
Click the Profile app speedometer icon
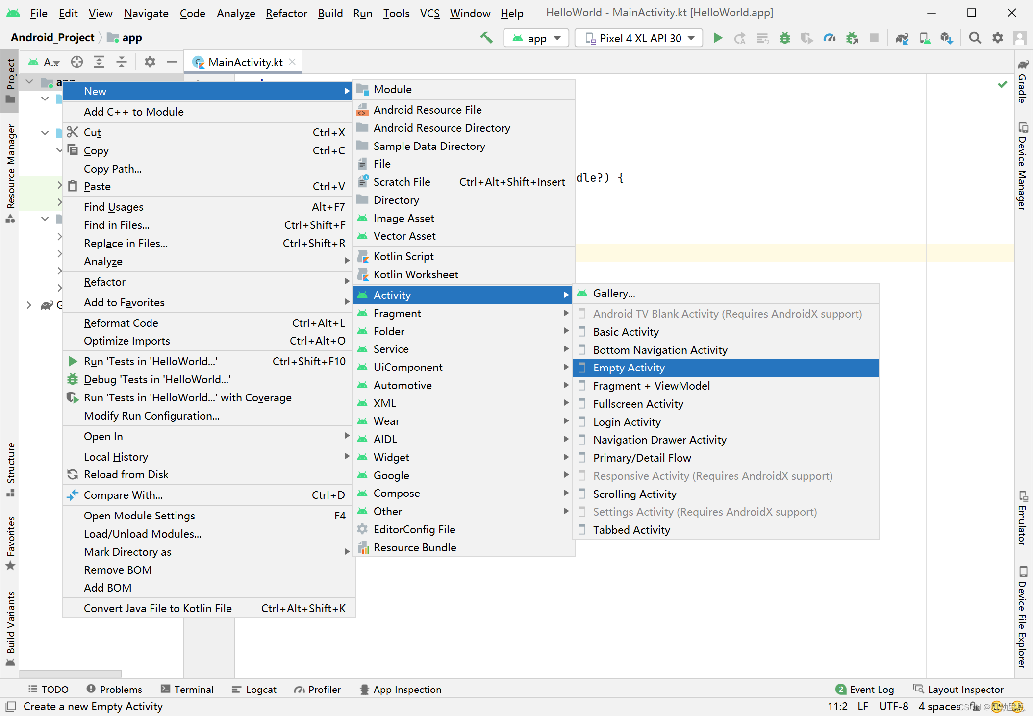[x=829, y=38]
